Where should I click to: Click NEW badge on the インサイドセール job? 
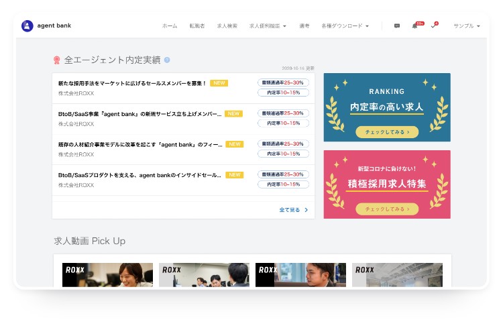point(235,175)
